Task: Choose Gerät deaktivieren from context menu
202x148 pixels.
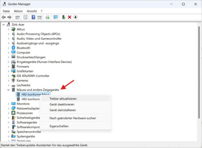Action: (76, 104)
